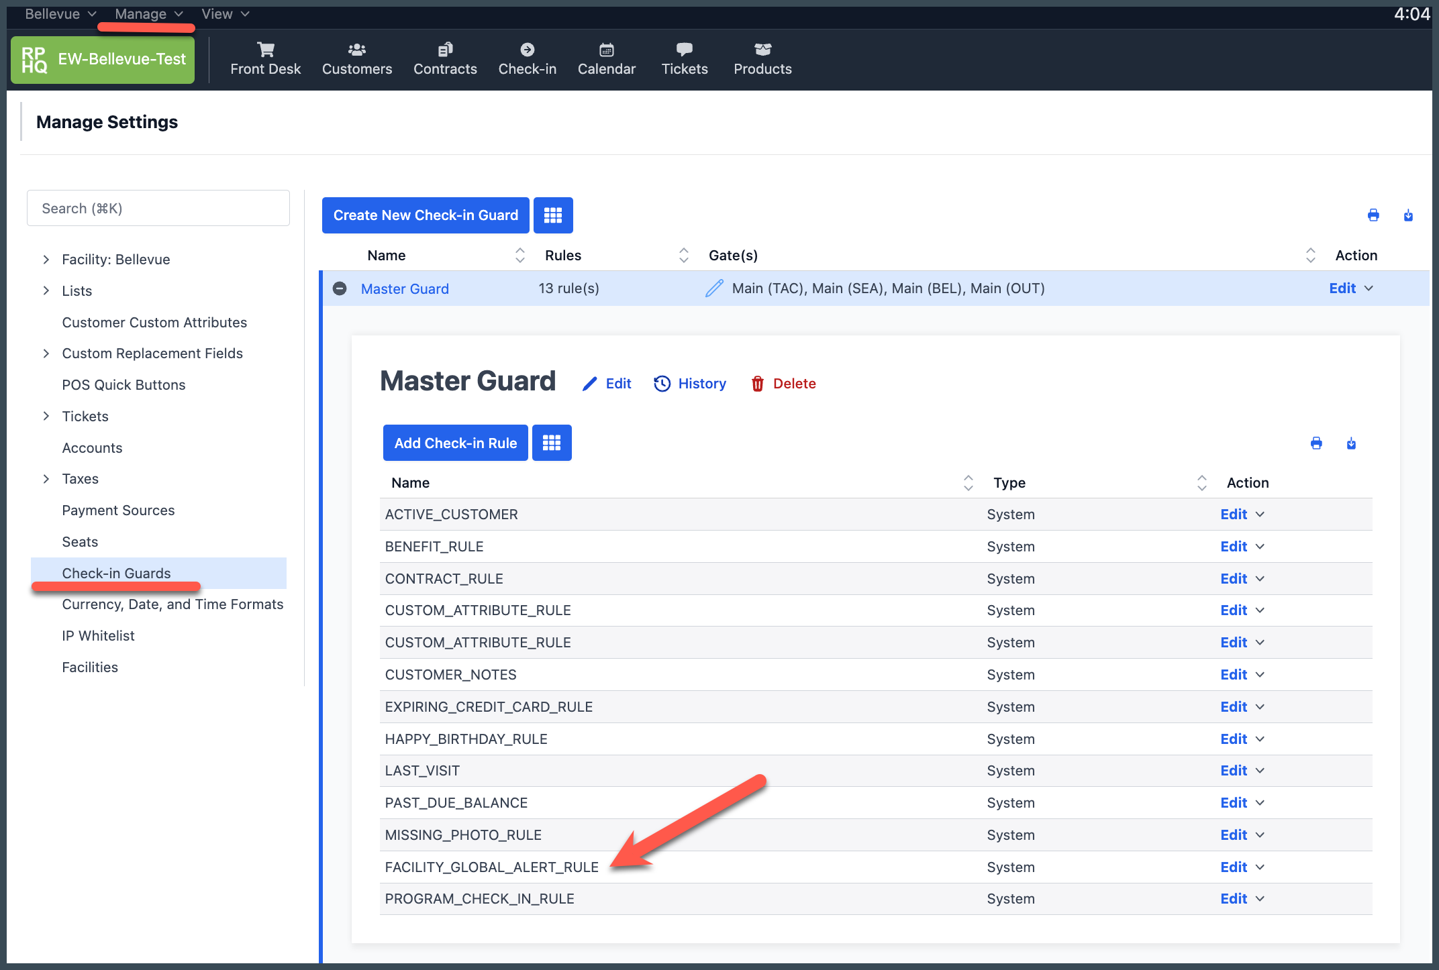The height and width of the screenshot is (970, 1439).
Task: Expand the Tickets settings group
Action: pos(46,416)
